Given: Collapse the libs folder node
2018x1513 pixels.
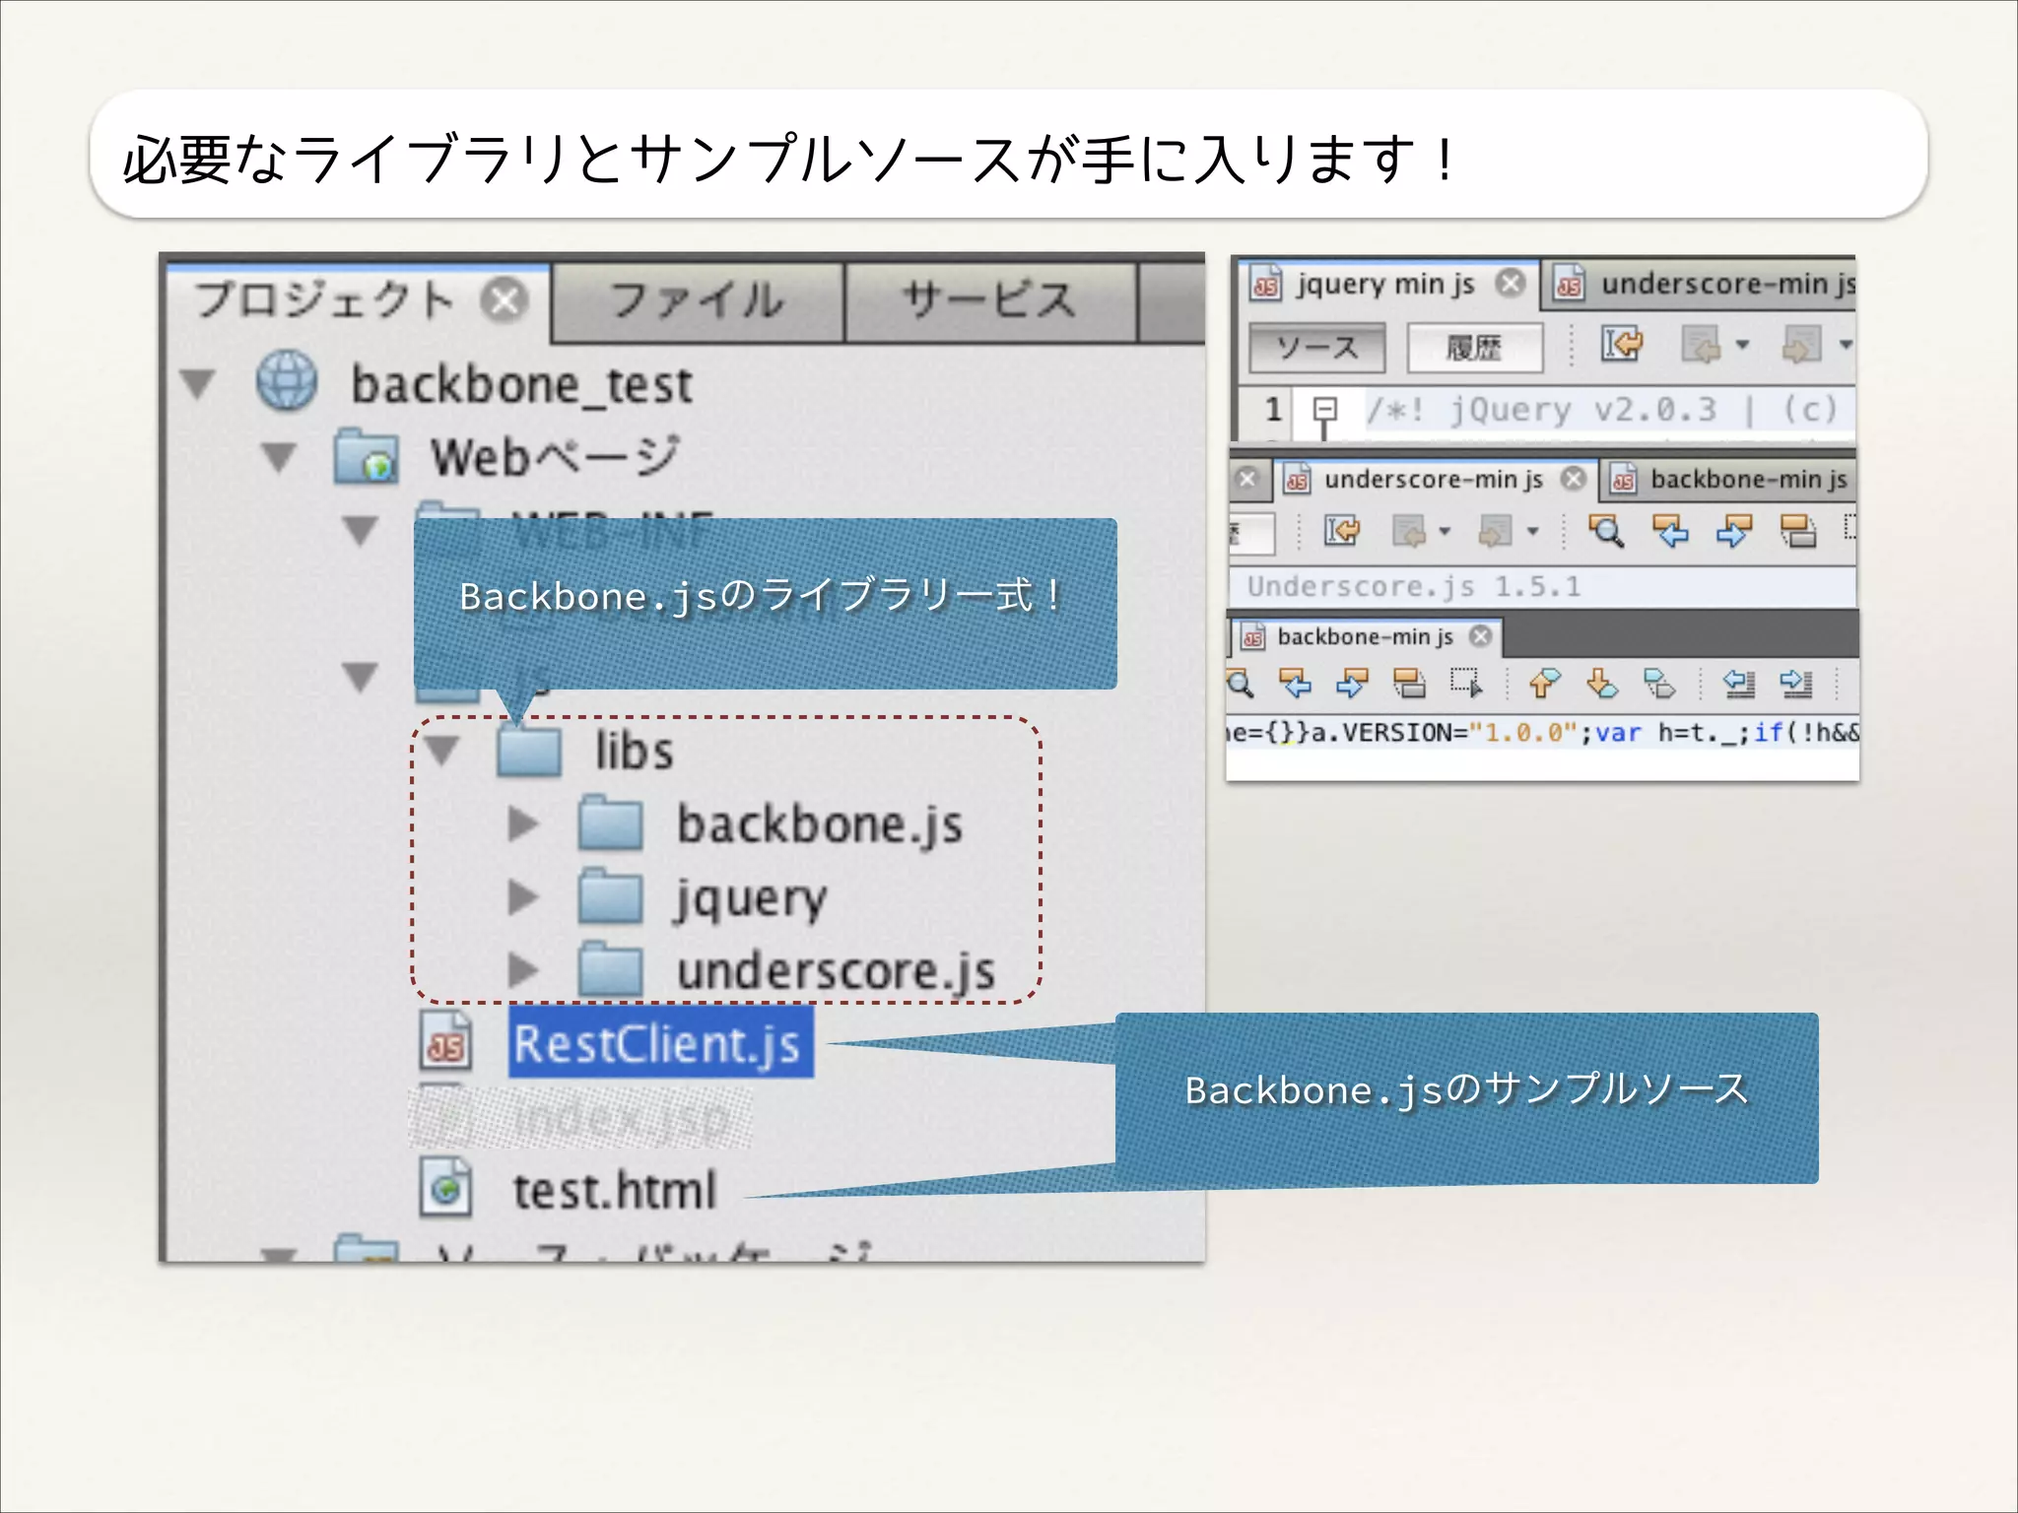Looking at the screenshot, I should point(442,751).
